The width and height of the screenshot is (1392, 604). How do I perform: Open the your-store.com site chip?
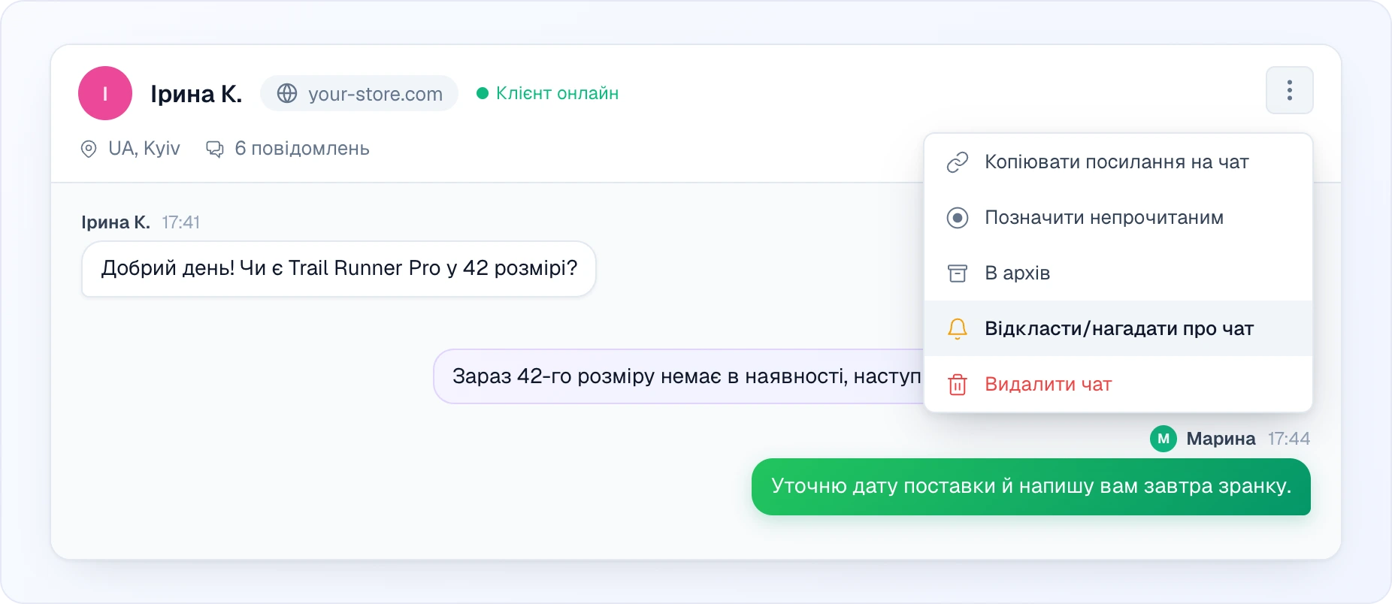[359, 93]
